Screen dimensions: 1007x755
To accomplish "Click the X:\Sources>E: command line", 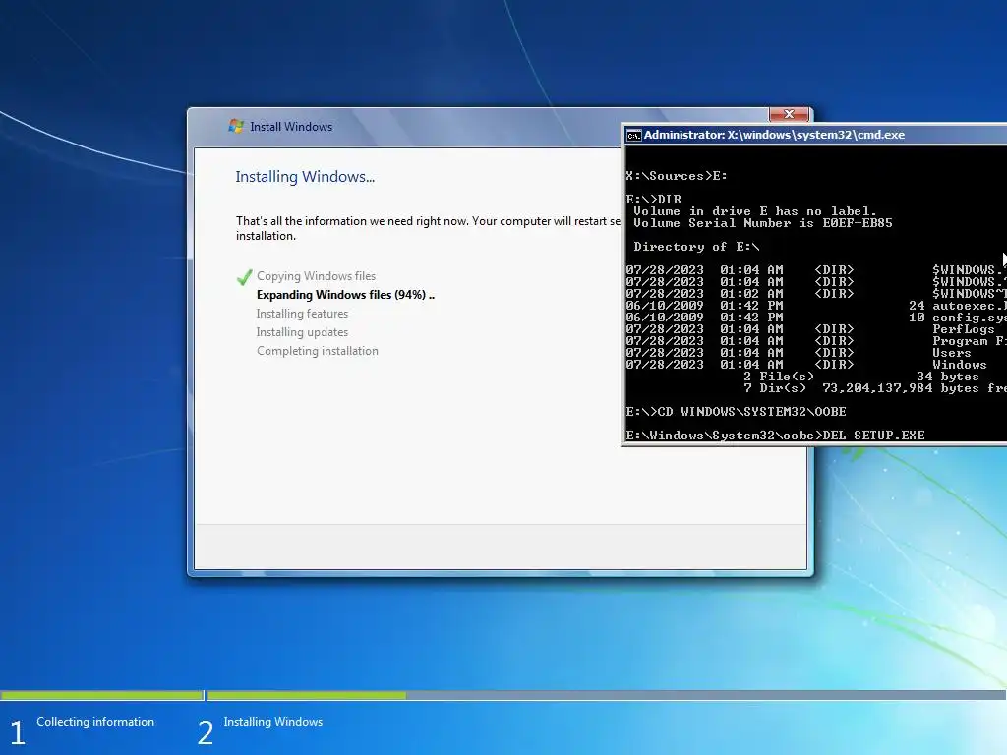I will [x=677, y=176].
